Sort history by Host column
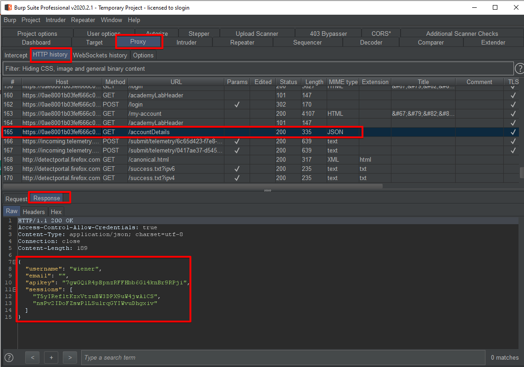This screenshot has height=367, width=524. pyautogui.click(x=62, y=82)
